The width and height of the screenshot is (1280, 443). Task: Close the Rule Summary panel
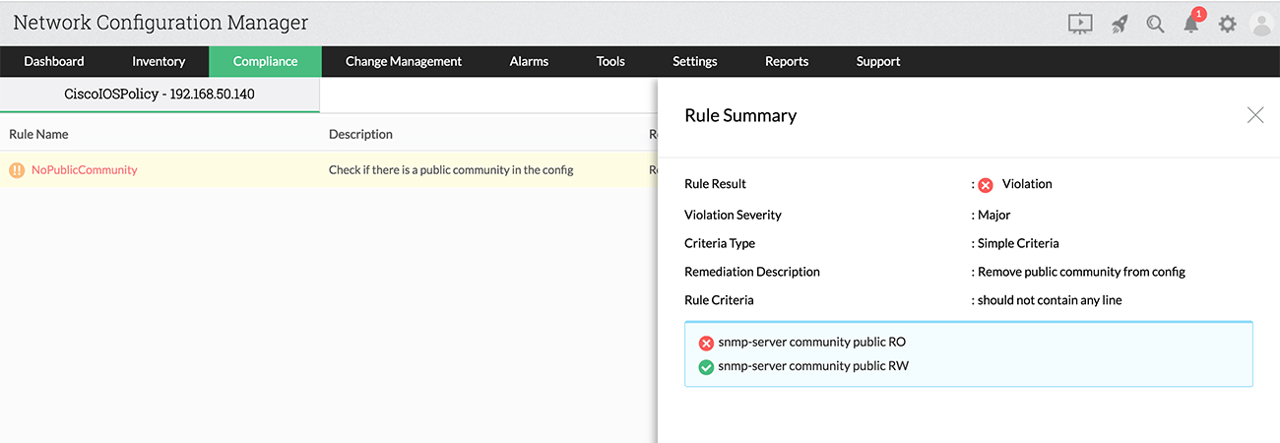[1254, 115]
